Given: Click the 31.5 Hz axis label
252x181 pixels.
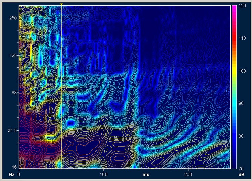Looking at the screenshot, I should 12,130.
